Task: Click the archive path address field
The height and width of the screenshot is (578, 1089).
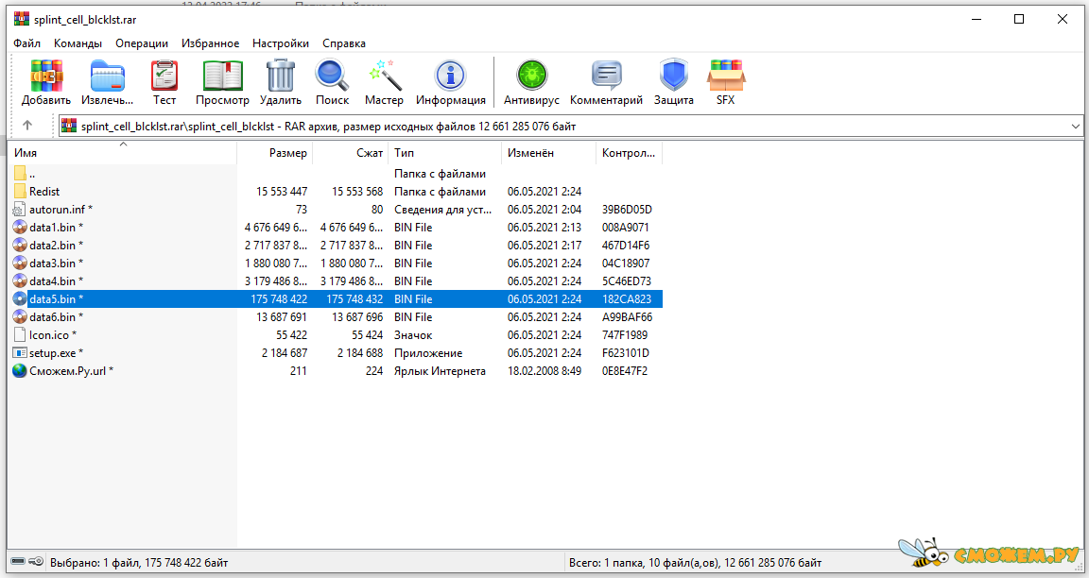Action: 570,127
